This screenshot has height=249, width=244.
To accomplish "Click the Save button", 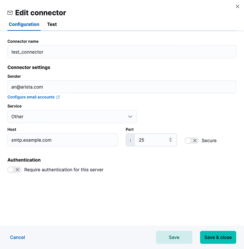I will pyautogui.click(x=174, y=237).
